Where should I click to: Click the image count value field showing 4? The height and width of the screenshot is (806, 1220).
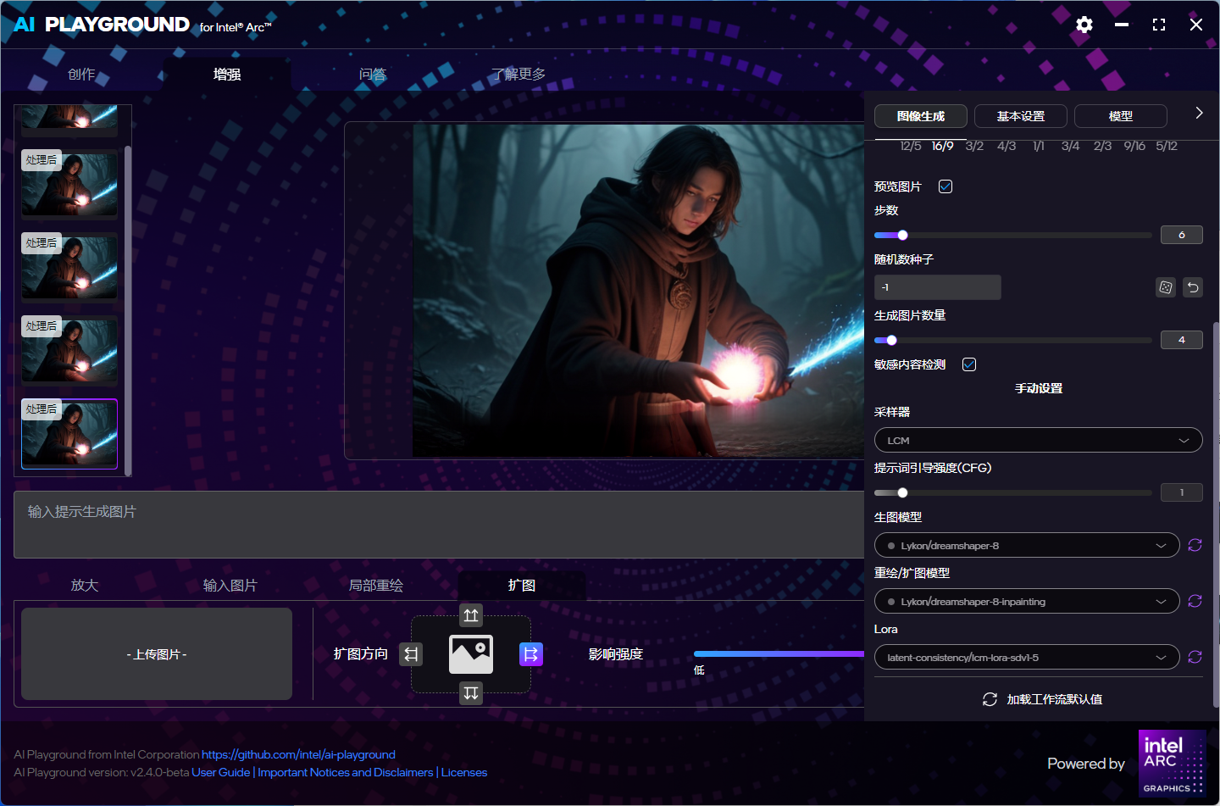pos(1182,340)
